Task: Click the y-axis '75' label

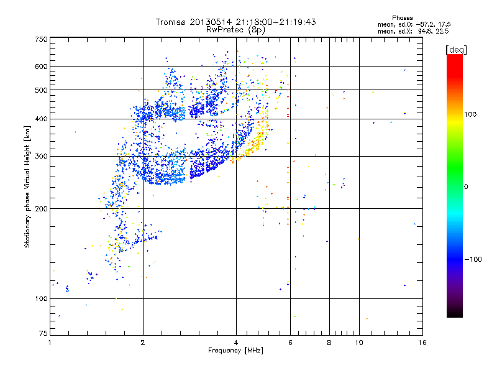Action: click(x=43, y=333)
